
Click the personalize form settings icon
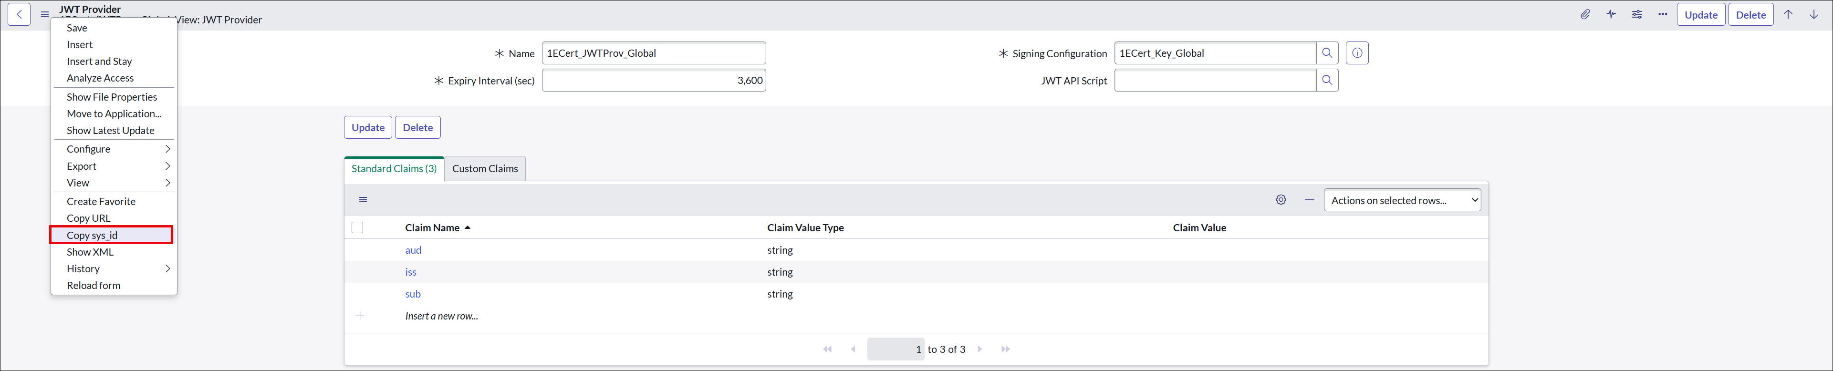point(1636,14)
